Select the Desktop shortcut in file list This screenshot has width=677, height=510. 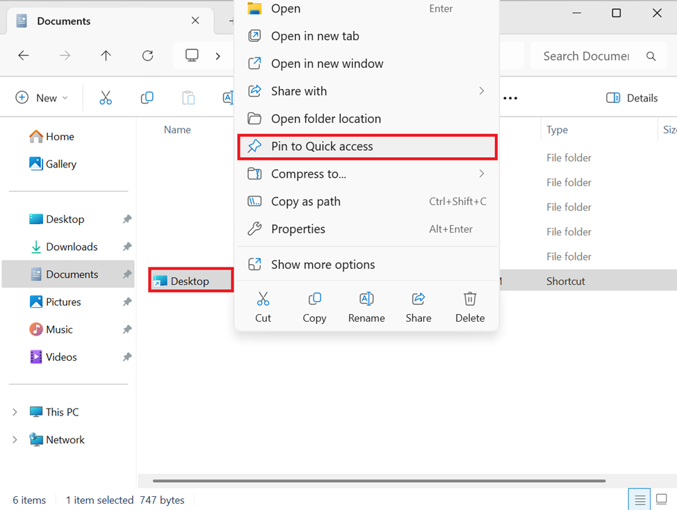pos(190,281)
